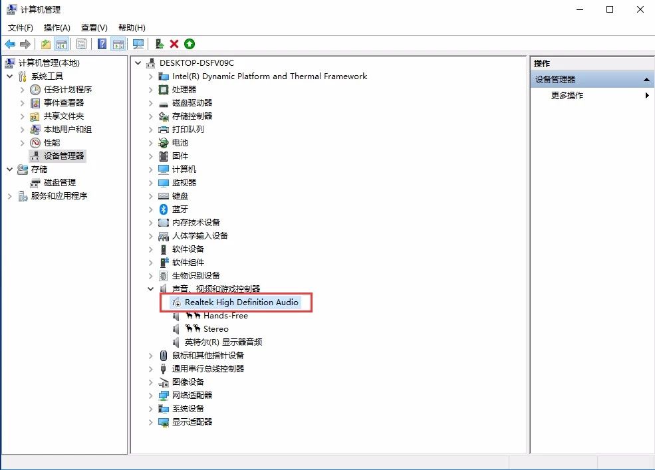Viewport: 655px width, 470px height.
Task: Scan for hardware changes monitor icon
Action: click(138, 44)
